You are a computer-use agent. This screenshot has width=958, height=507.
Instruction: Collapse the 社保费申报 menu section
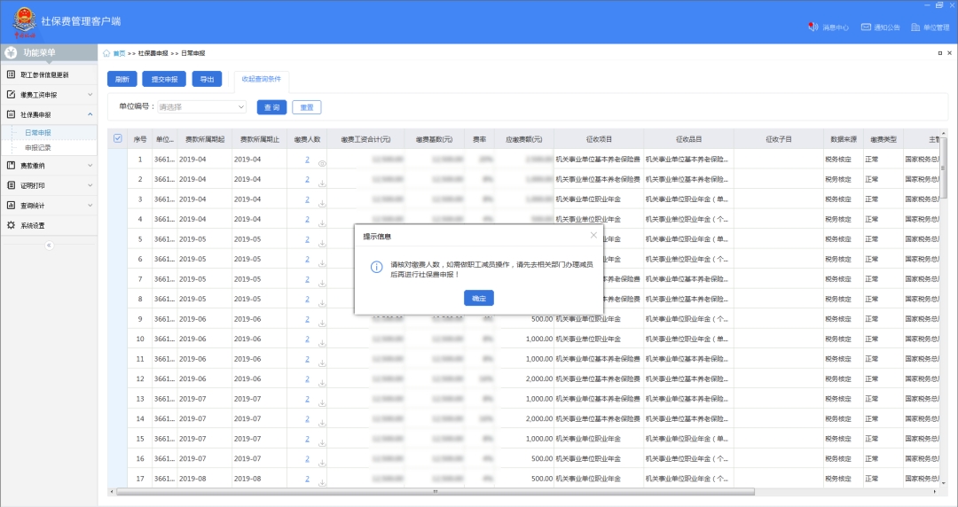click(90, 115)
